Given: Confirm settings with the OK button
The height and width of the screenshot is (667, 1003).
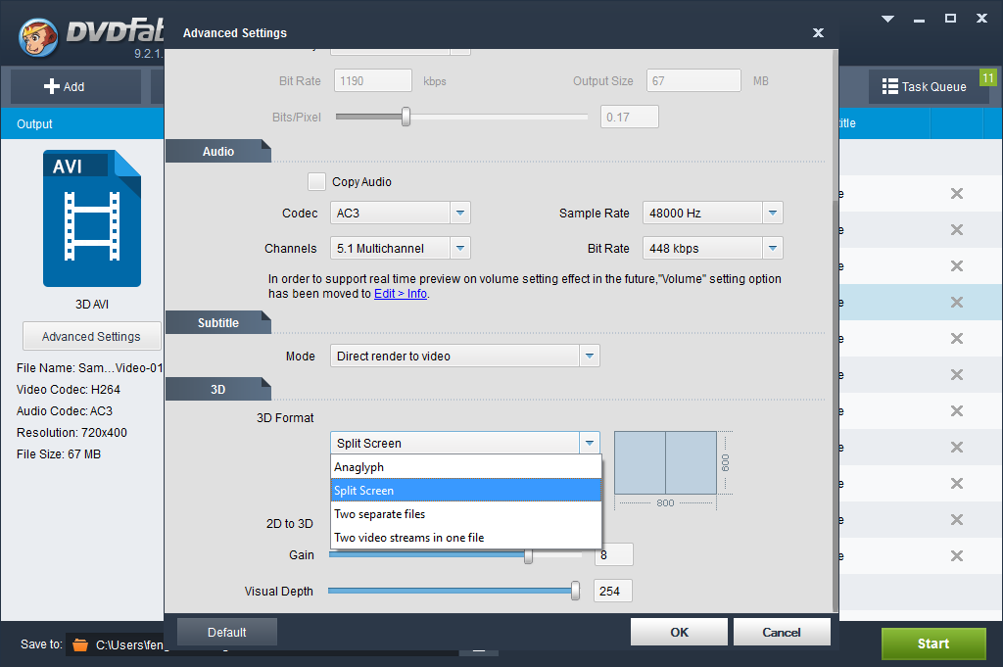Looking at the screenshot, I should 680,632.
